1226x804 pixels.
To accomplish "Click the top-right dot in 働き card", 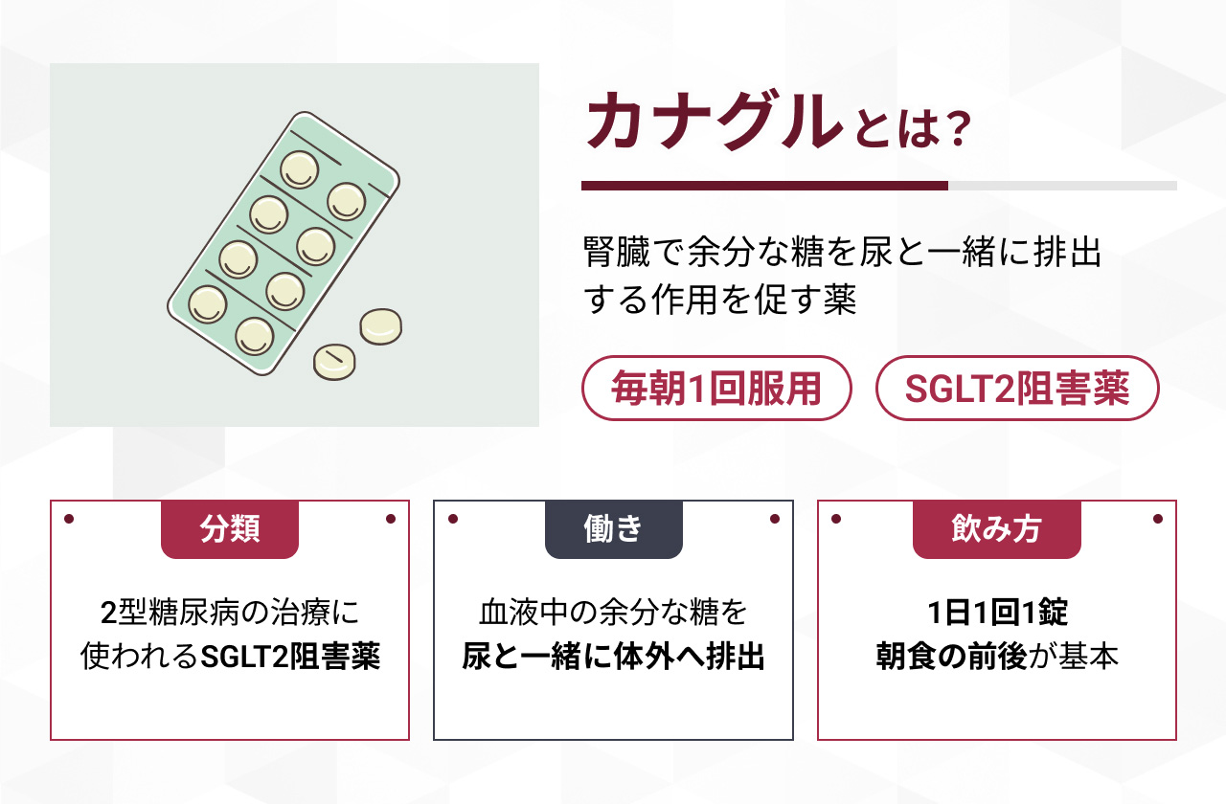I will 774,519.
